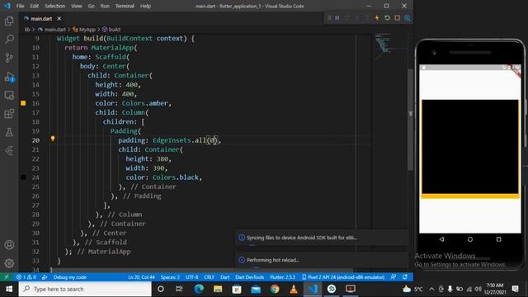Open the Explorer view in activity bar

9,21
